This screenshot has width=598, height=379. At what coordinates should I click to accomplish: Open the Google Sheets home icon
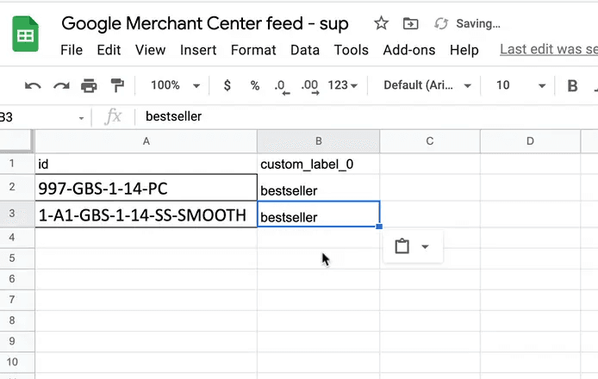tap(25, 34)
